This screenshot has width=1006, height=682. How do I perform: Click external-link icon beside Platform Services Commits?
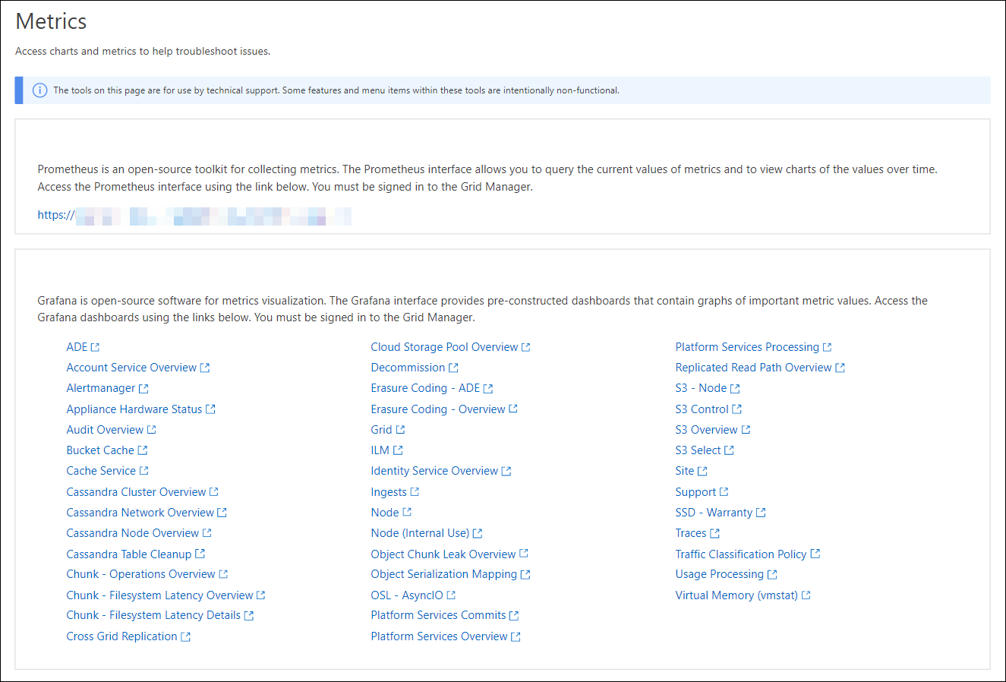click(x=514, y=616)
